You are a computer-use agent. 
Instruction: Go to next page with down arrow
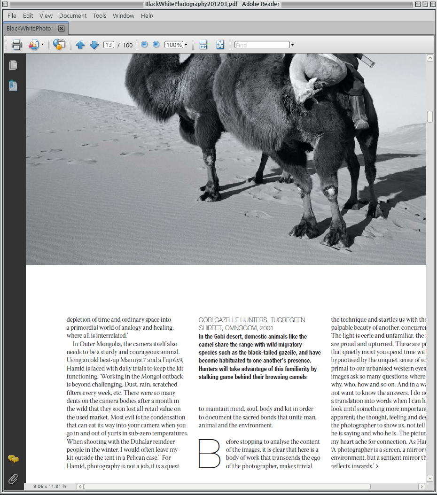coord(94,45)
